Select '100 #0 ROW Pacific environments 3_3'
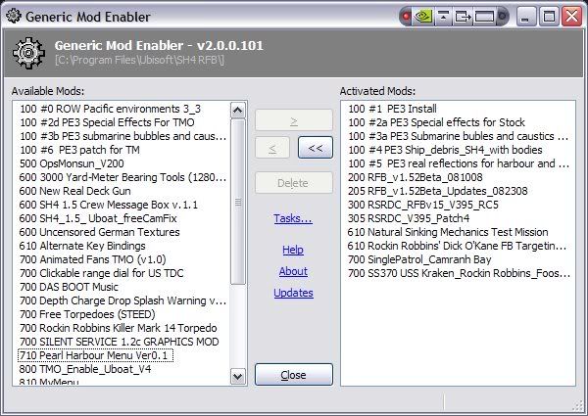 [110, 109]
